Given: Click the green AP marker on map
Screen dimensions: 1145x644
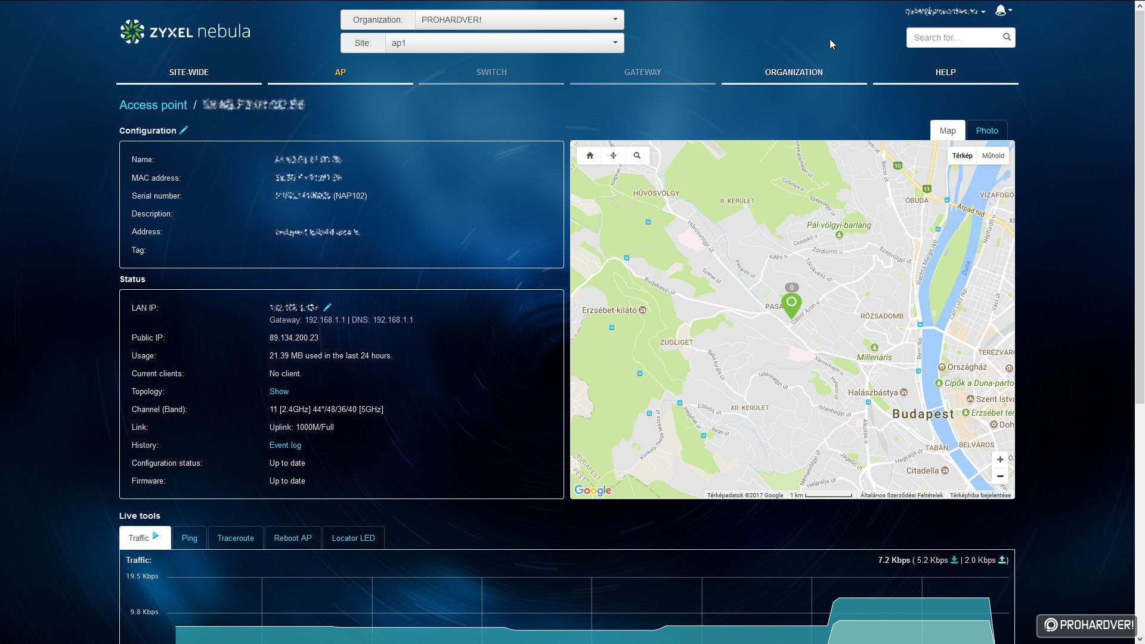Looking at the screenshot, I should tap(791, 305).
